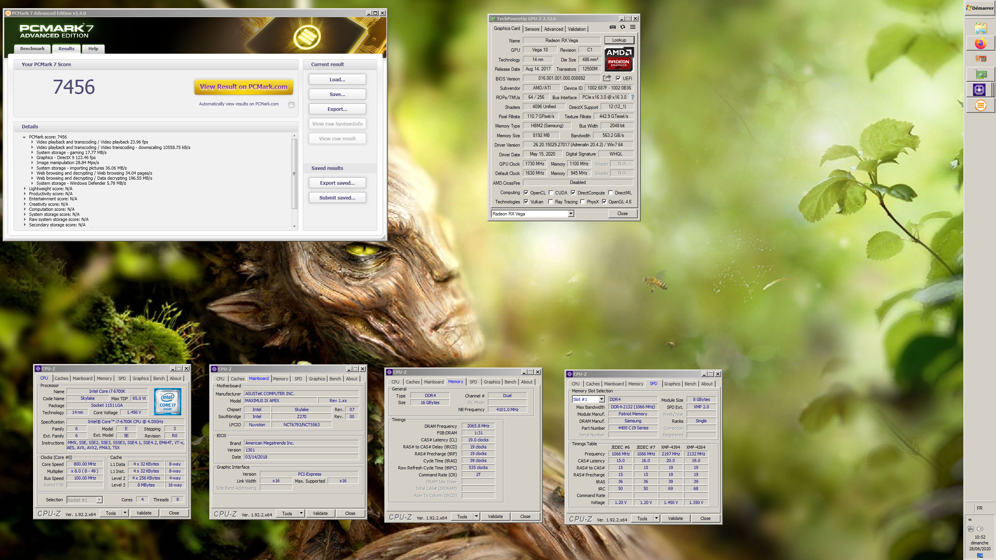The image size is (996, 560).
Task: Click the network tray icon
Action: pyautogui.click(x=971, y=529)
